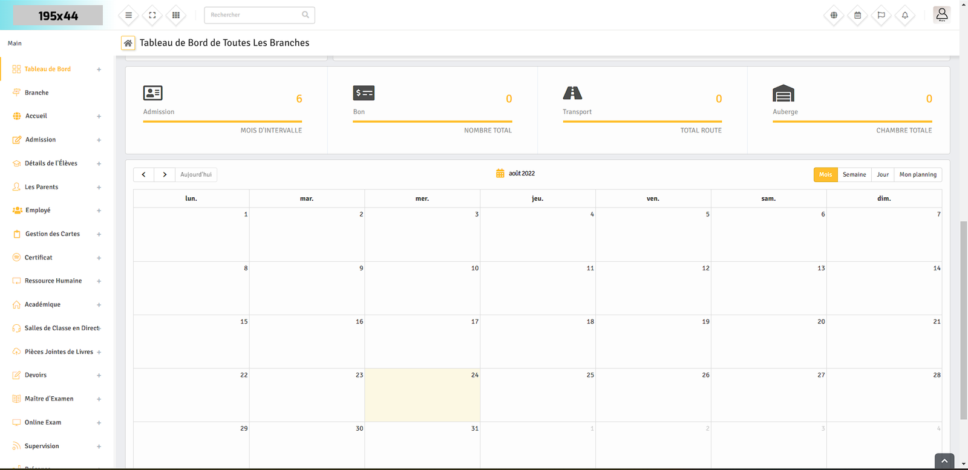Click the calendar icon in top bar

point(858,15)
